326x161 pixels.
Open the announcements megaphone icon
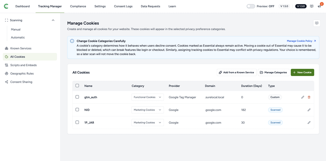pos(319,6)
